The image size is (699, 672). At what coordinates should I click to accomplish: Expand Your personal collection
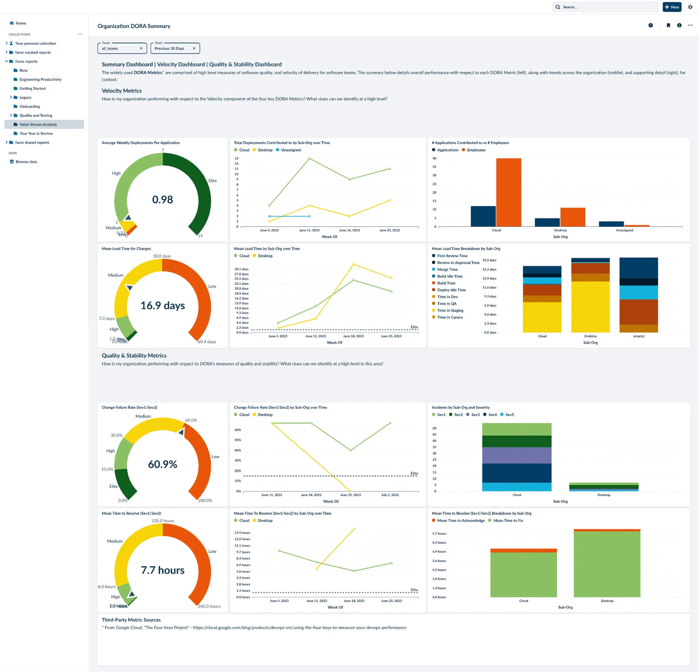(7, 43)
